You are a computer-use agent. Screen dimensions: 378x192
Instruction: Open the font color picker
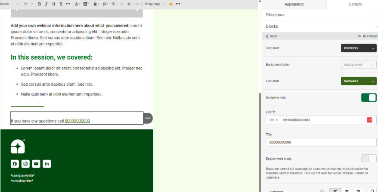pyautogui.click(x=77, y=4)
